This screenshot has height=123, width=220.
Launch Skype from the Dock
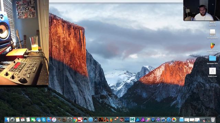44,120
